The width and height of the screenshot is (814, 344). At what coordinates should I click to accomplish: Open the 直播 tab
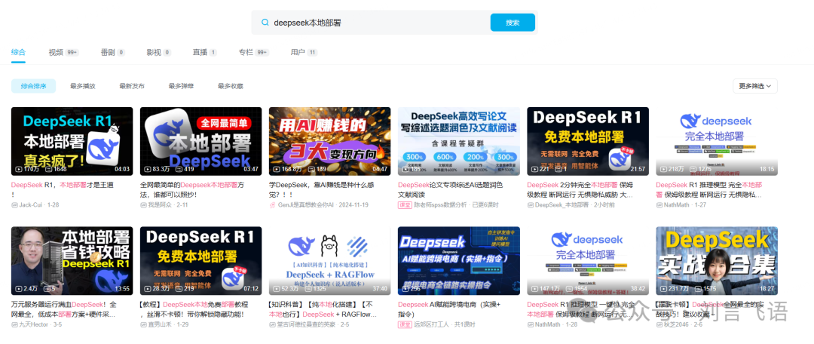point(204,53)
